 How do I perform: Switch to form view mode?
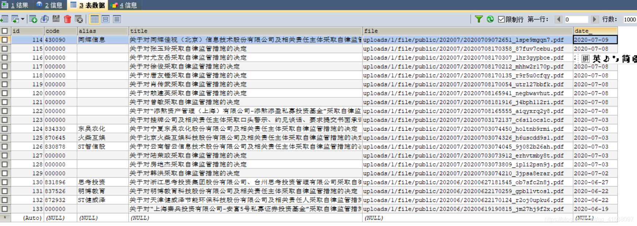point(106,19)
